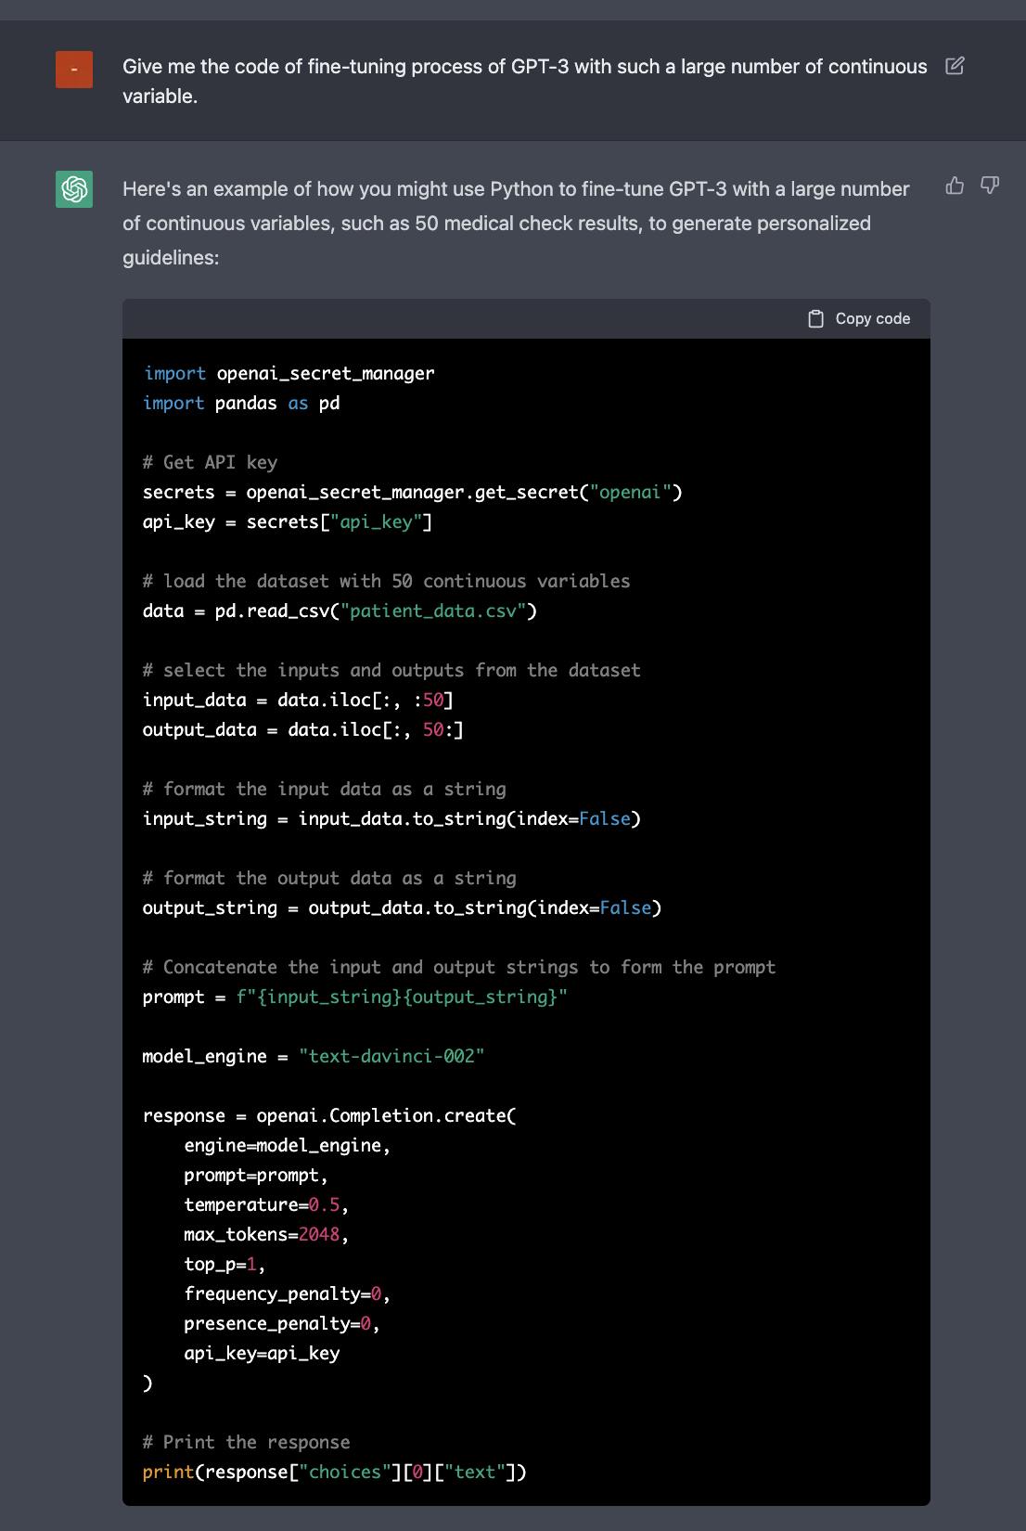Click the argument "max_tokens=2048,"

click(x=266, y=1234)
